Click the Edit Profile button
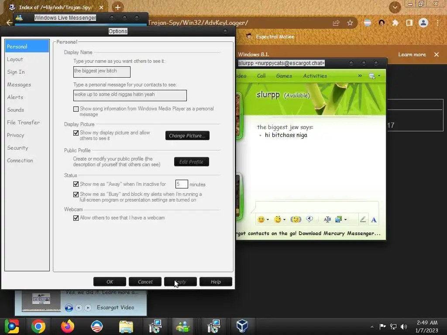Viewport: 447px width, 335px height. click(191, 162)
